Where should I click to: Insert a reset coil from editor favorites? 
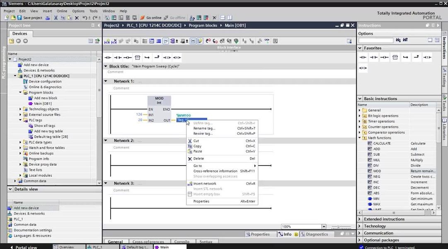pos(177,58)
